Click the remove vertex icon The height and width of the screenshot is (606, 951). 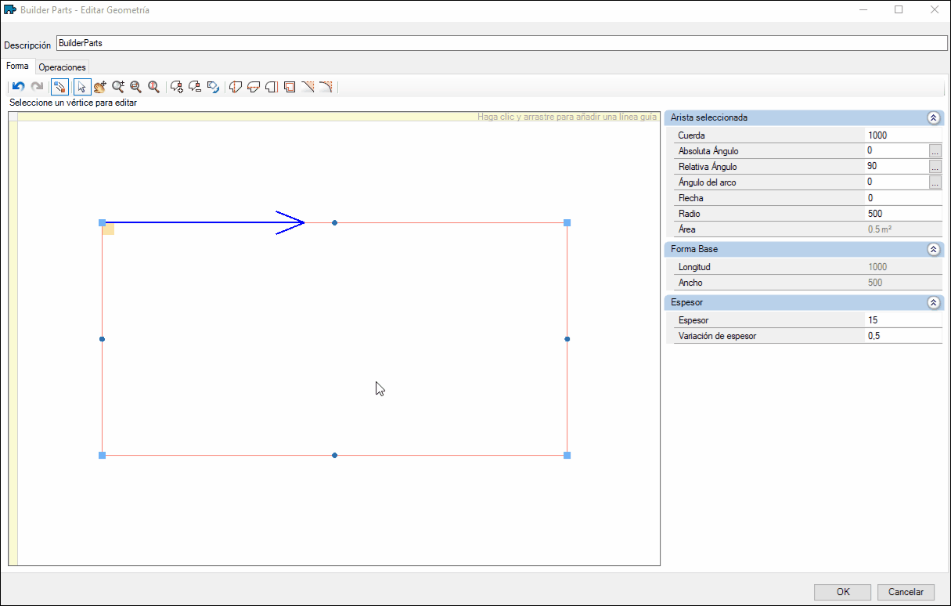(x=195, y=87)
